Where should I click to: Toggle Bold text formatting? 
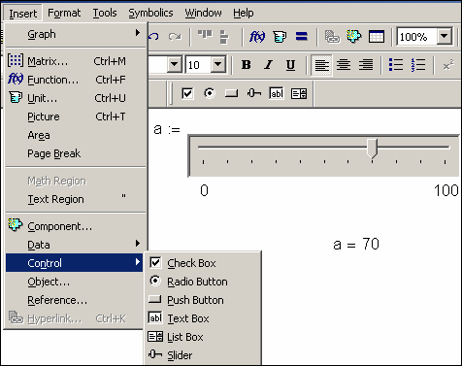coord(247,65)
